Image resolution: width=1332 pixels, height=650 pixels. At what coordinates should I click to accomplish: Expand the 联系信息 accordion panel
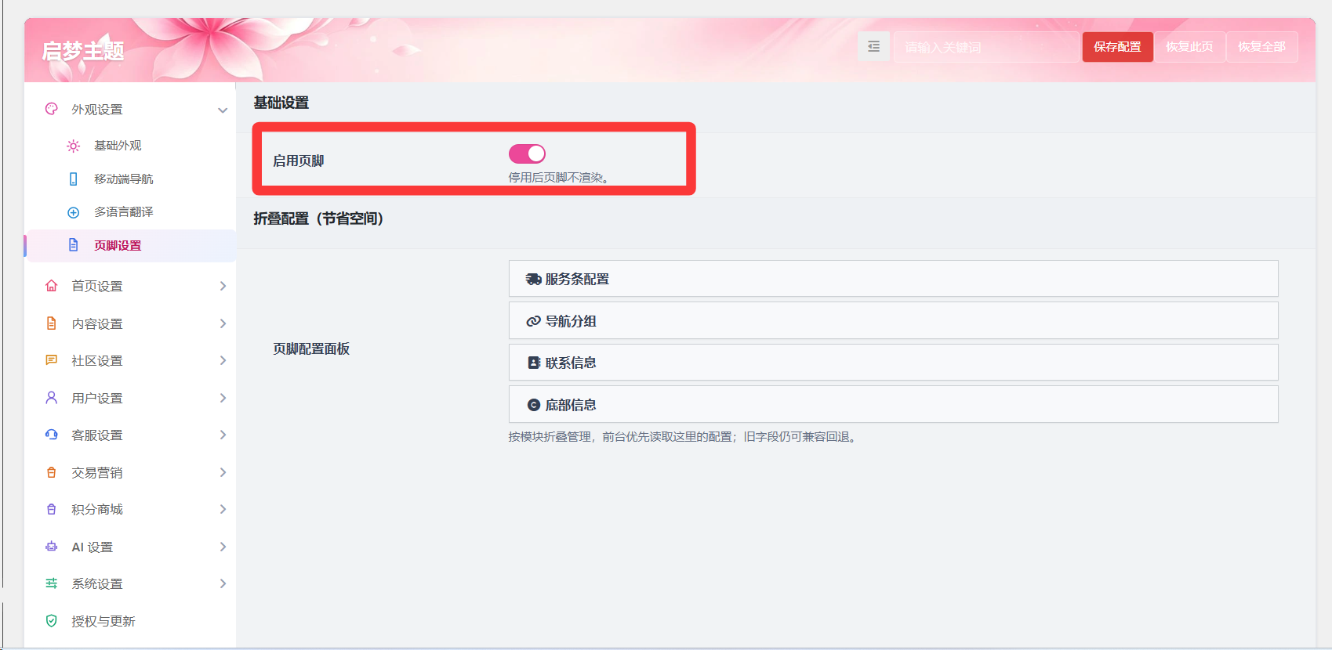click(893, 363)
